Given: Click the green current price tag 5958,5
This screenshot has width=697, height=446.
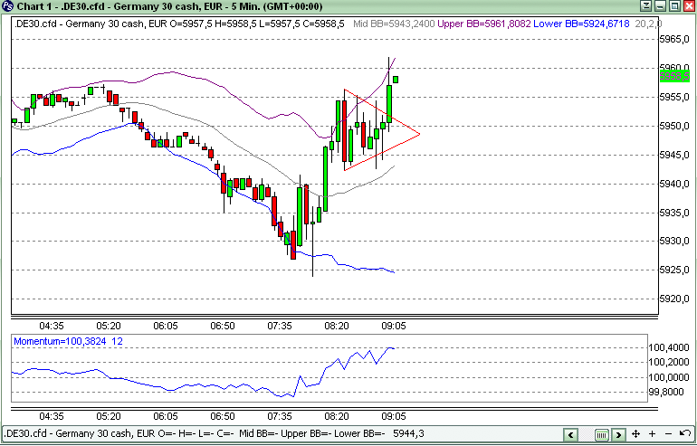Looking at the screenshot, I should point(674,76).
